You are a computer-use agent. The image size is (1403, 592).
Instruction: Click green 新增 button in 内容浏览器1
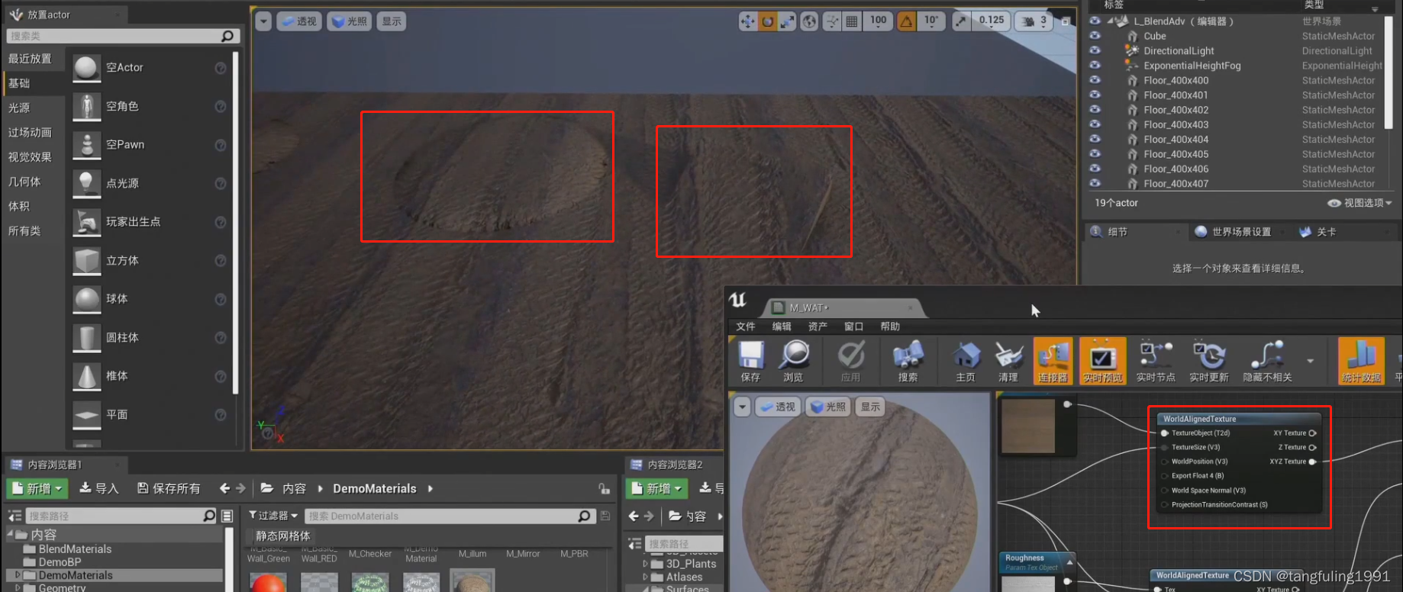point(37,488)
